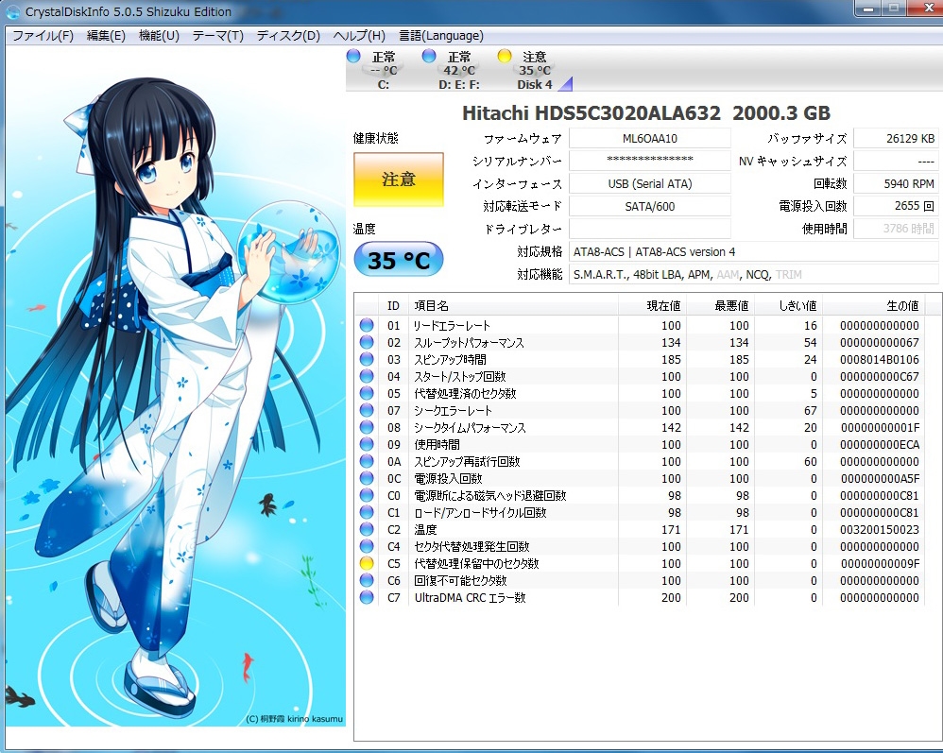Screen dimensions: 943x753
Task: Click the 最悪値 column header
Action: pos(719,305)
